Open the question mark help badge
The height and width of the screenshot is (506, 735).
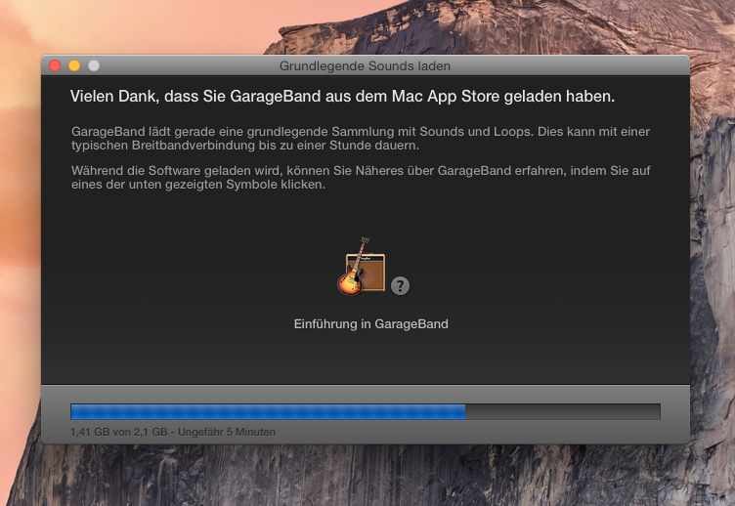coord(400,285)
